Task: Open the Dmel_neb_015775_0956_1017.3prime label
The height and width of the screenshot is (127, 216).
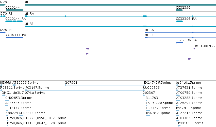Action: pos(37,118)
